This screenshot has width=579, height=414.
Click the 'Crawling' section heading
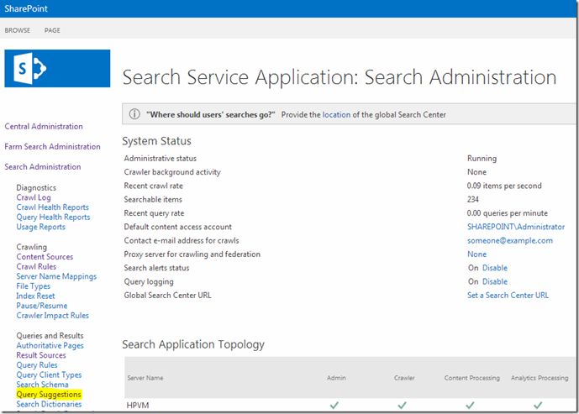(31, 247)
